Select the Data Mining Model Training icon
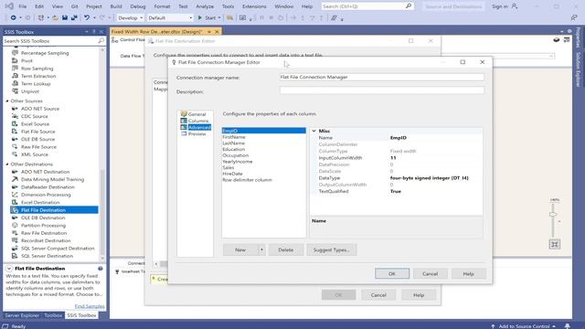Image resolution: width=585 pixels, height=329 pixels. pos(15,179)
